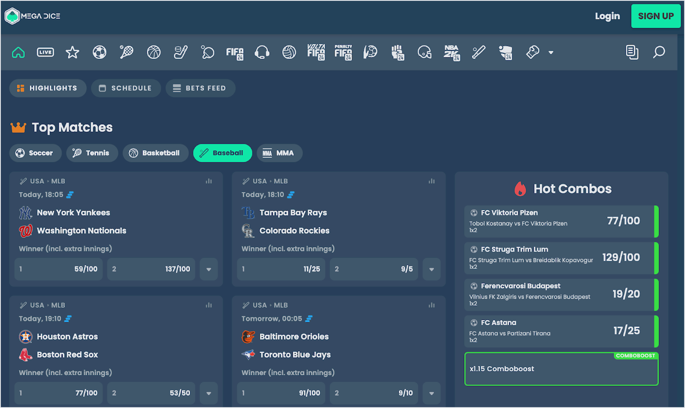This screenshot has height=408, width=685.
Task: Switch to the SCHEDULE tab
Action: 126,88
